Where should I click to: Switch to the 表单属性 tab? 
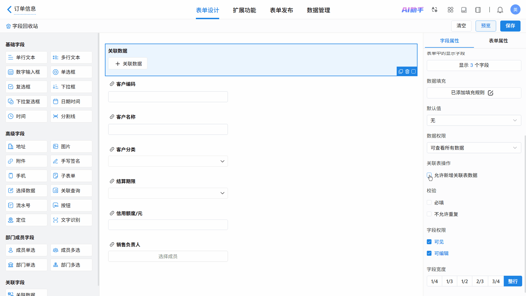(x=498, y=41)
